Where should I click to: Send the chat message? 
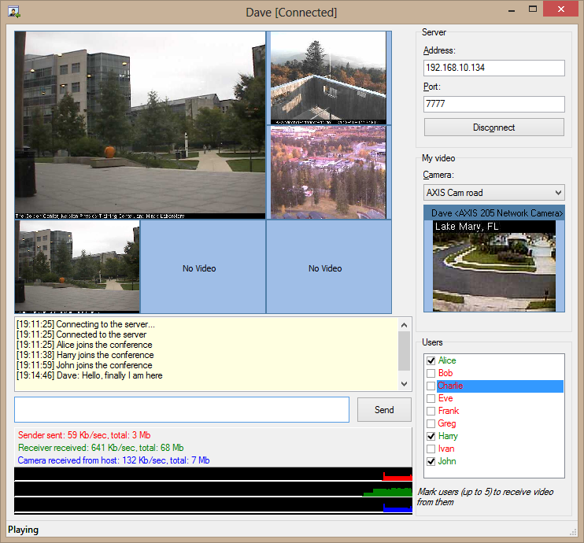(x=384, y=410)
